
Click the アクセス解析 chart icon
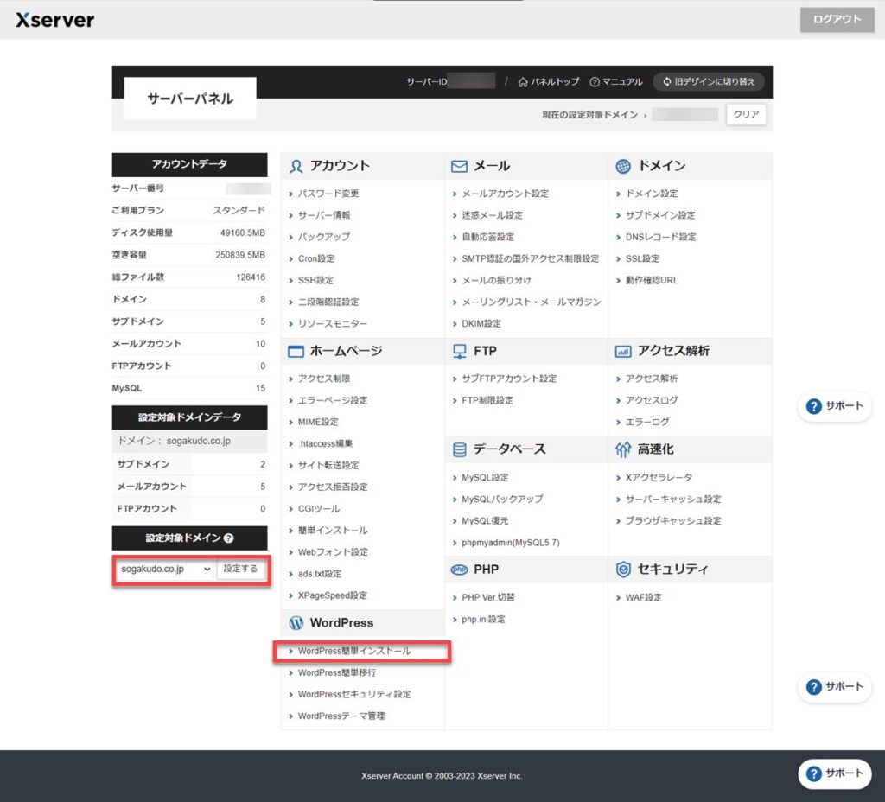[x=622, y=352]
